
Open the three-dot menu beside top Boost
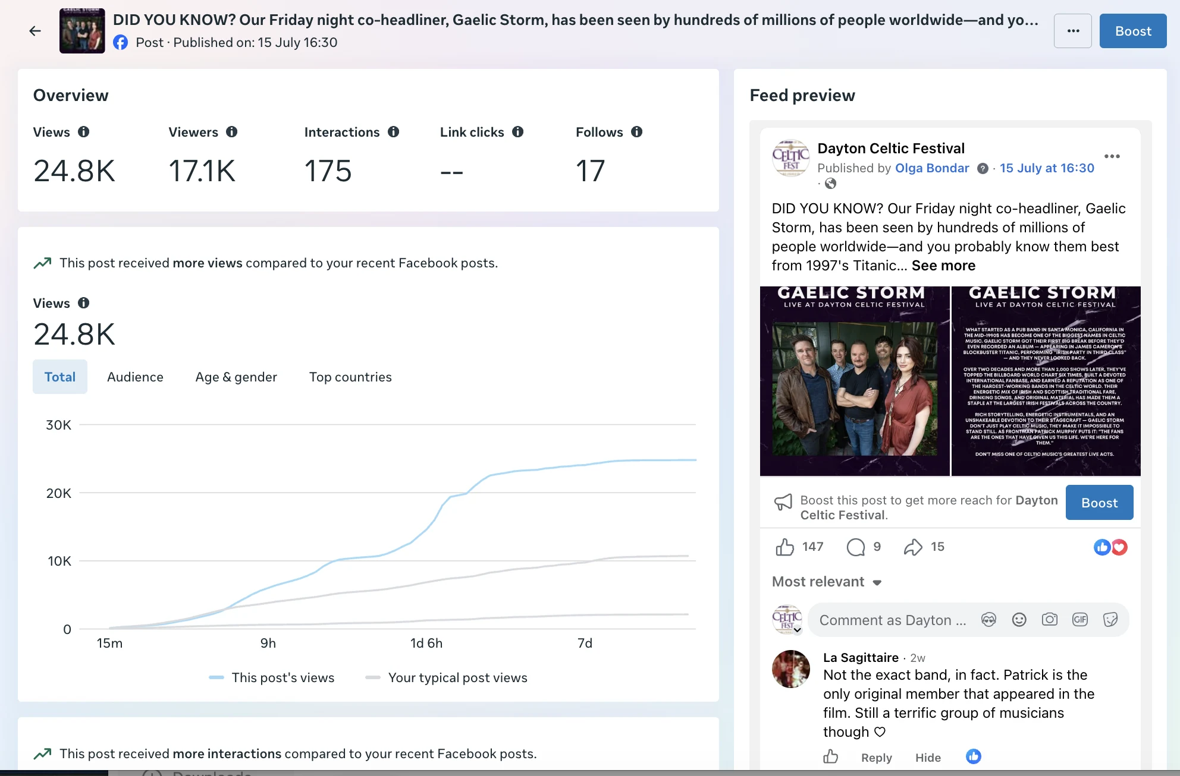[1072, 31]
